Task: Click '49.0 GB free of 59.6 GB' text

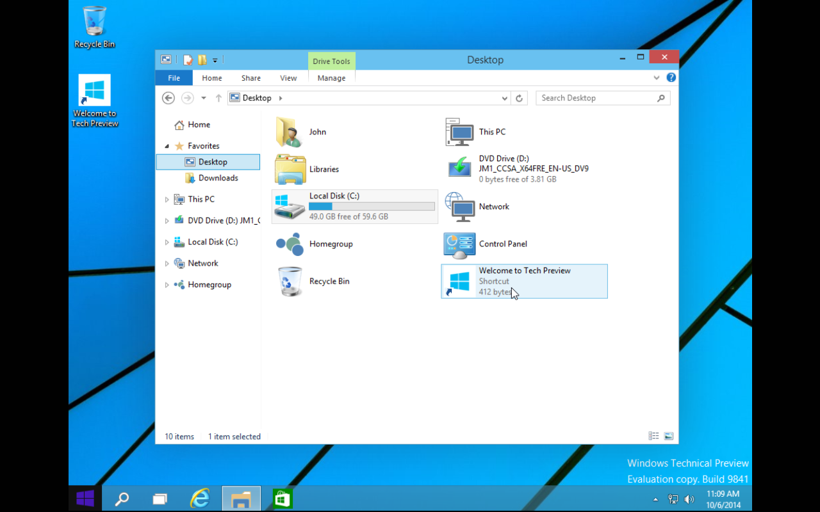Action: pos(348,216)
